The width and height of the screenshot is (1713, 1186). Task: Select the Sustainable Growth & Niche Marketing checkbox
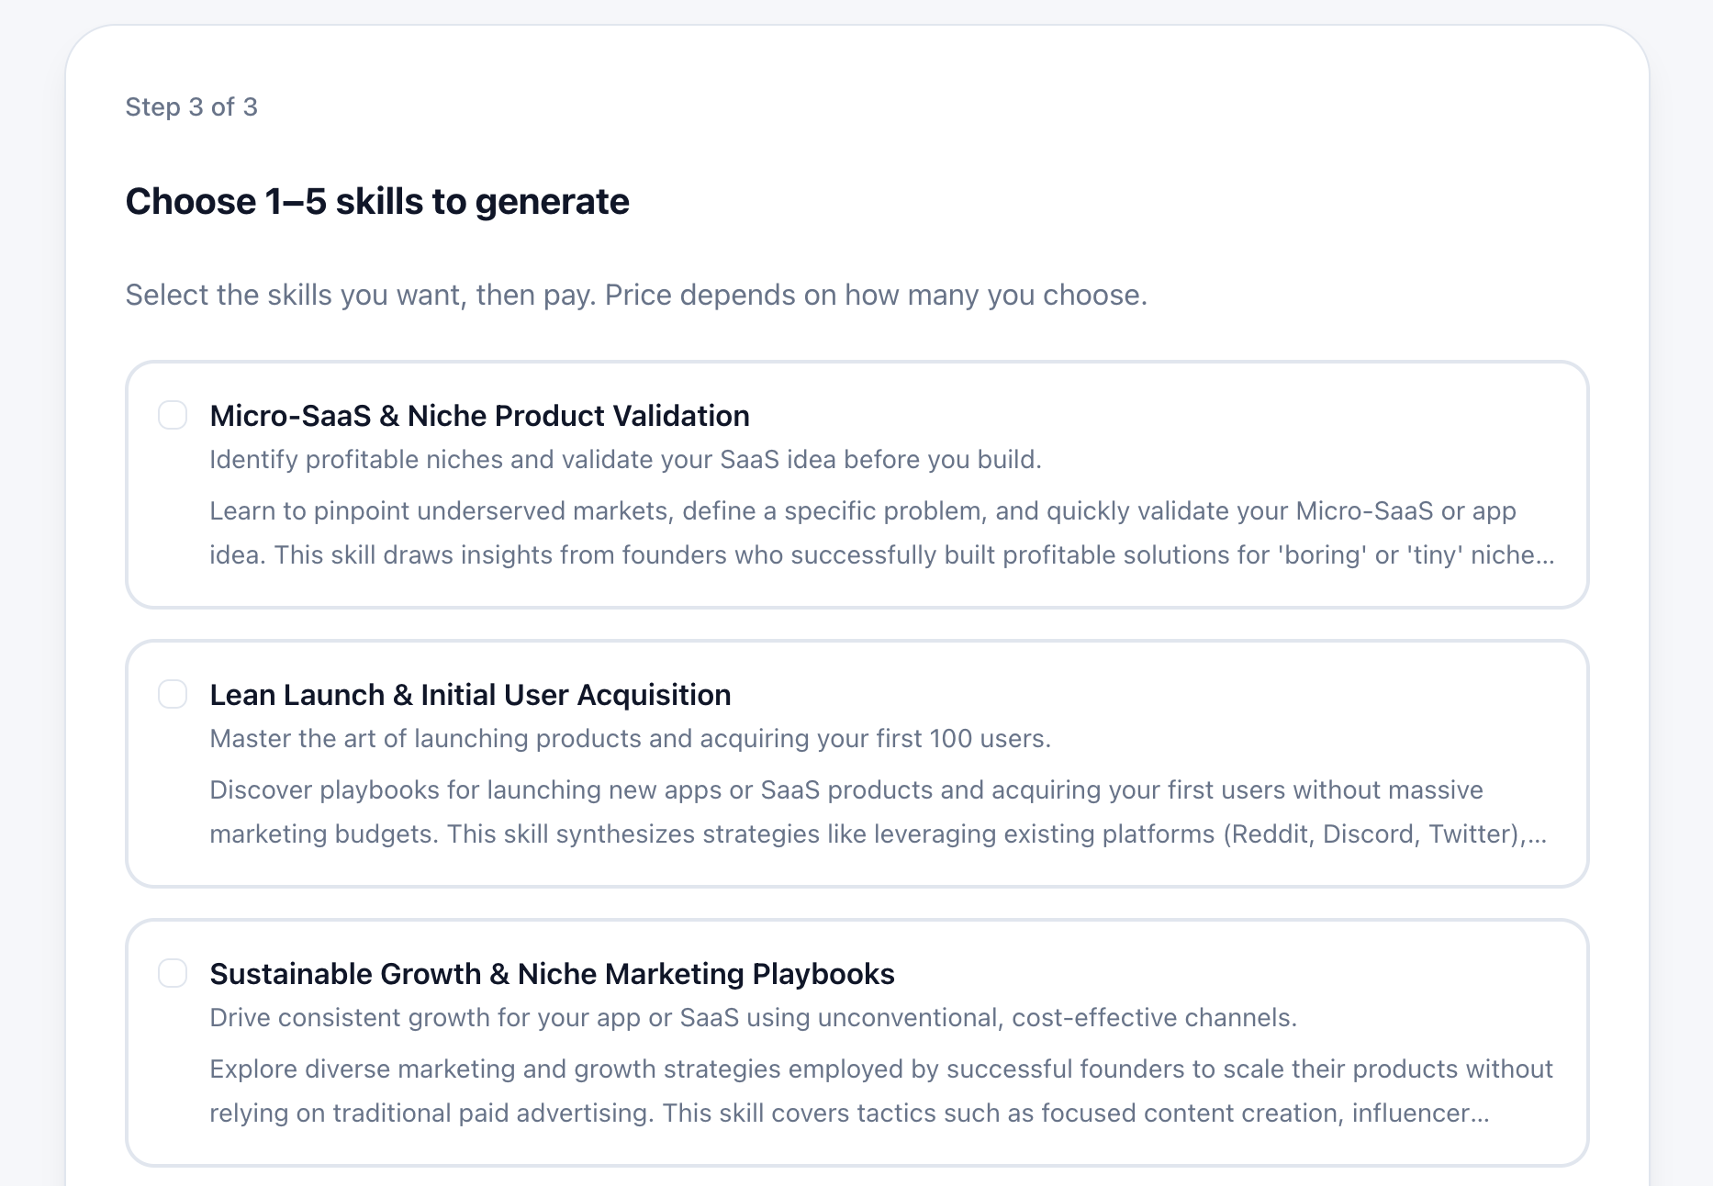coord(173,974)
